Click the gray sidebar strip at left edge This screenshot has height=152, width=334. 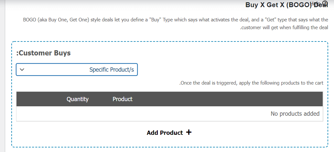pos(2,76)
